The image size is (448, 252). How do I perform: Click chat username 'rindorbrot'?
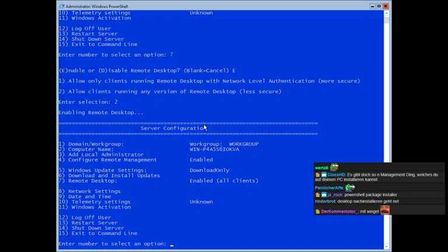[x=325, y=201]
